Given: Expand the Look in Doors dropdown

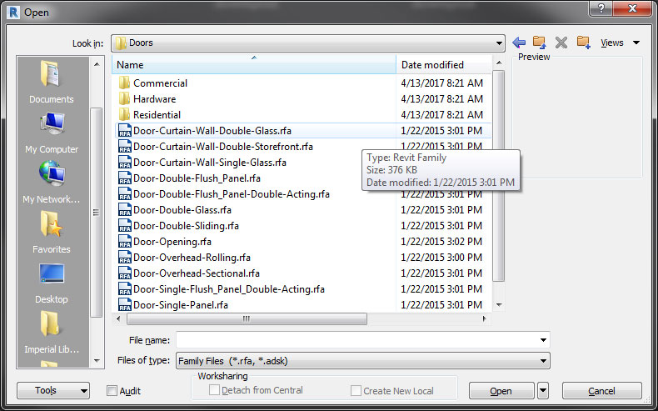Looking at the screenshot, I should pyautogui.click(x=499, y=43).
